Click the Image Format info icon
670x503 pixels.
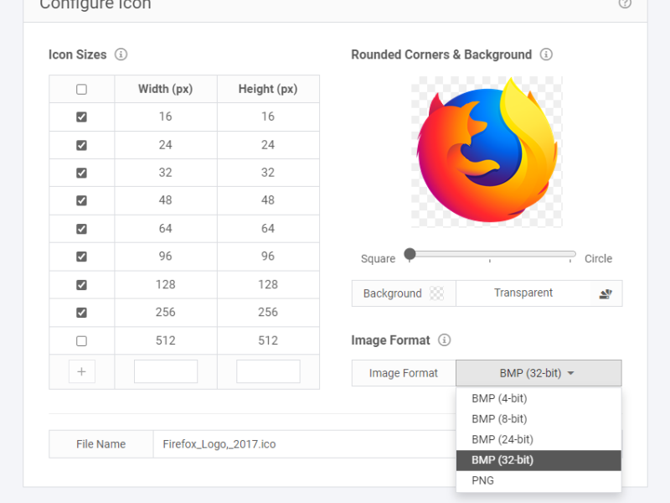click(x=445, y=340)
